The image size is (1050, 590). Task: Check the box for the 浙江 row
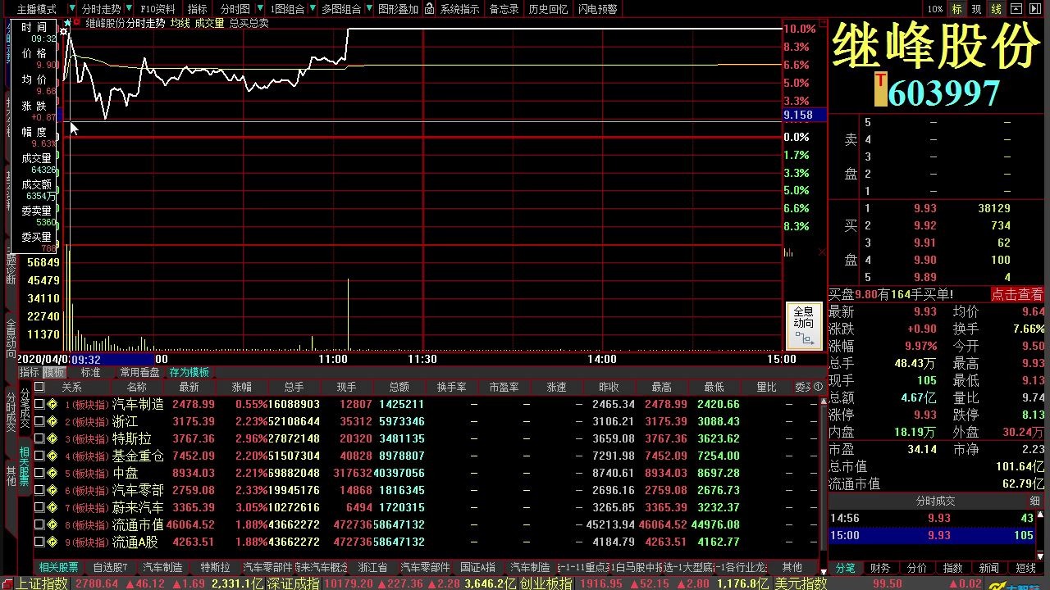pyautogui.click(x=39, y=421)
